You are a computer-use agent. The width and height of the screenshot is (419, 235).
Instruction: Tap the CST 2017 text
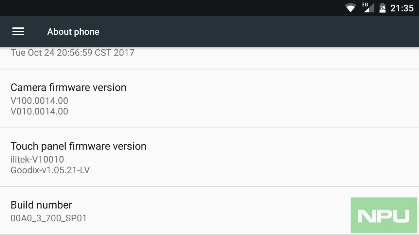click(115, 53)
